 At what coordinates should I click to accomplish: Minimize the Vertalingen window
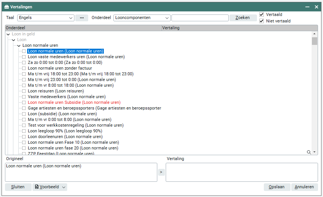(307, 7)
